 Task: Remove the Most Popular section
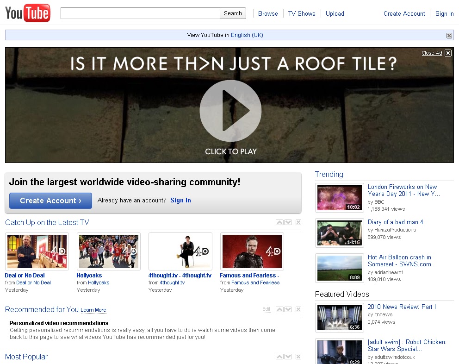298,357
